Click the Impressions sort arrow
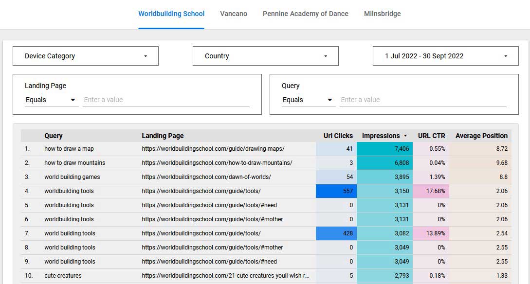This screenshot has height=284, width=530. coord(406,136)
